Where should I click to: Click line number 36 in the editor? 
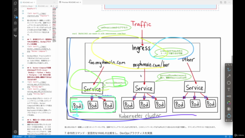(x=23, y=56)
